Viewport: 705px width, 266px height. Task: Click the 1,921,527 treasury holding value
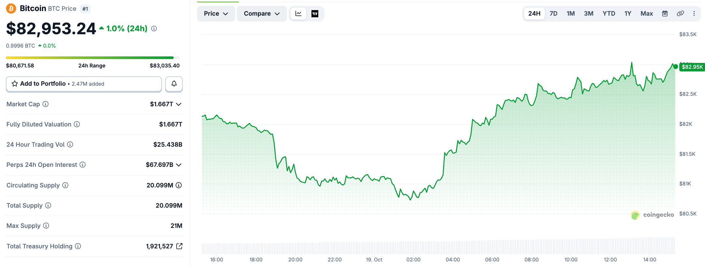160,246
